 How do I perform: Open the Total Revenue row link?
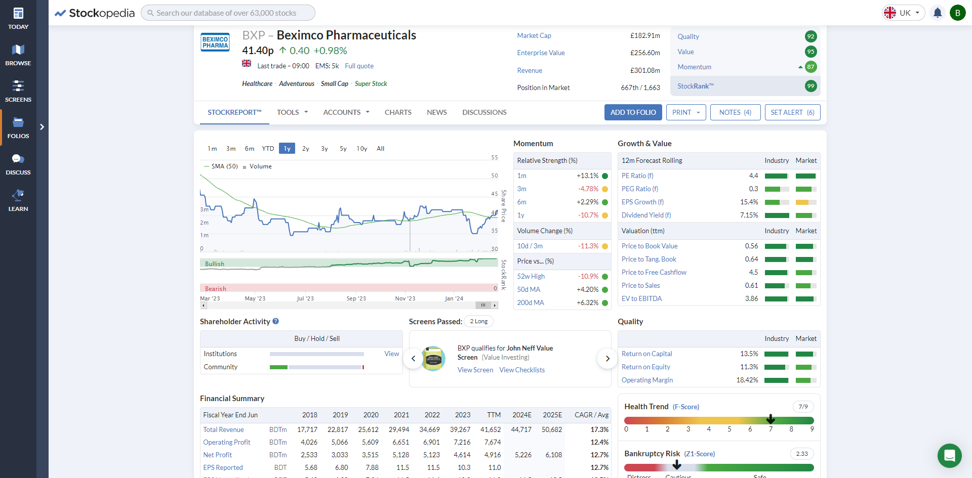pos(223,429)
